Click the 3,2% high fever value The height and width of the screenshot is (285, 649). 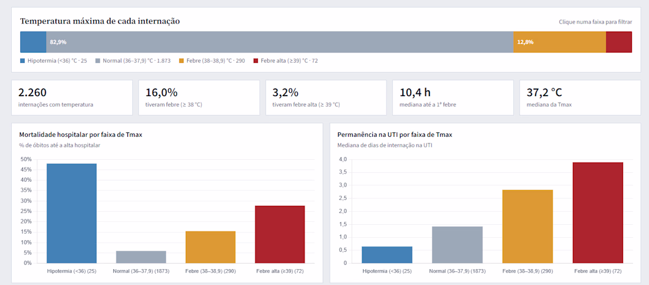[x=286, y=93]
